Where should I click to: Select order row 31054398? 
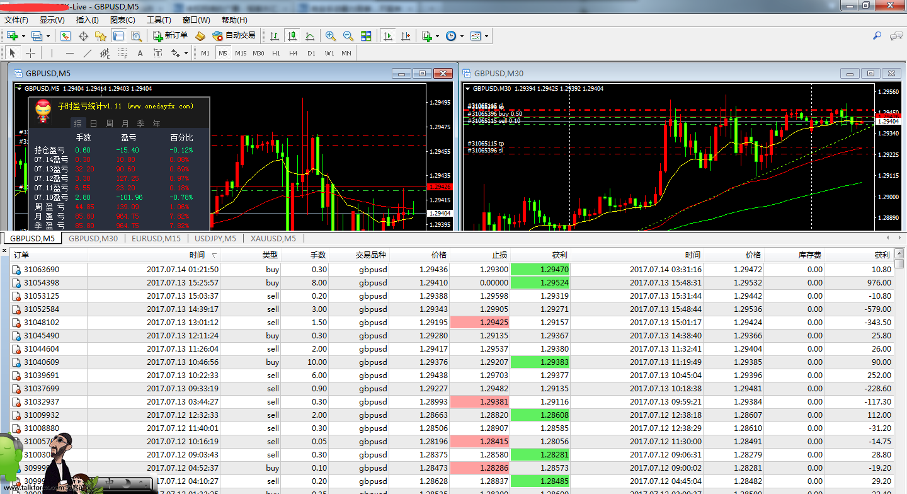pyautogui.click(x=452, y=283)
